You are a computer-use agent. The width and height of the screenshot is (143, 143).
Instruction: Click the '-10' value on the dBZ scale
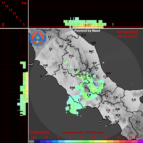(x=45, y=137)
